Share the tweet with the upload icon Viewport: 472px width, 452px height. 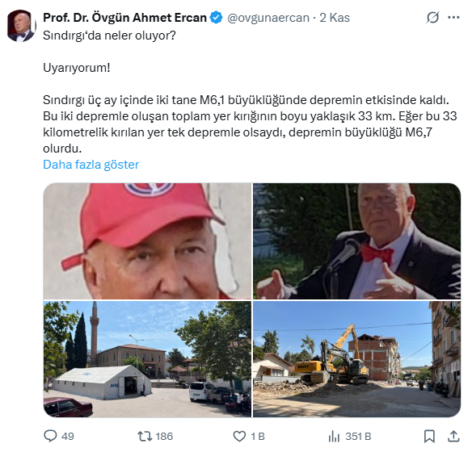tap(453, 436)
